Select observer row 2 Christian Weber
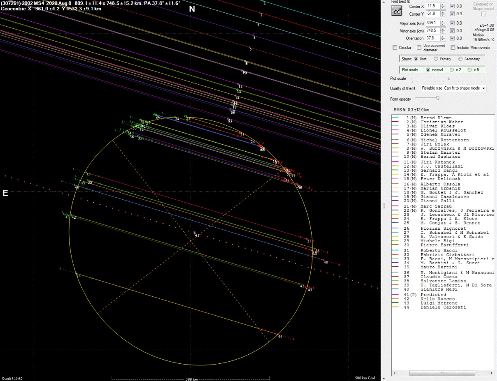This screenshot has height=381, width=497. coord(443,122)
